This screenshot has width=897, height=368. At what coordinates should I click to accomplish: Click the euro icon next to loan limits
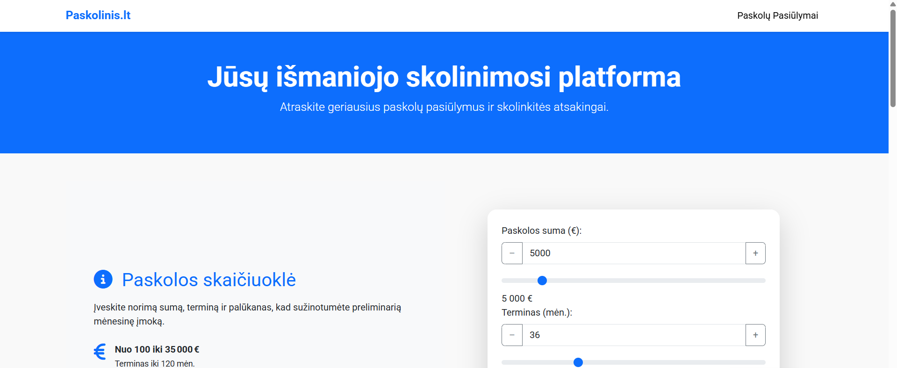[100, 351]
